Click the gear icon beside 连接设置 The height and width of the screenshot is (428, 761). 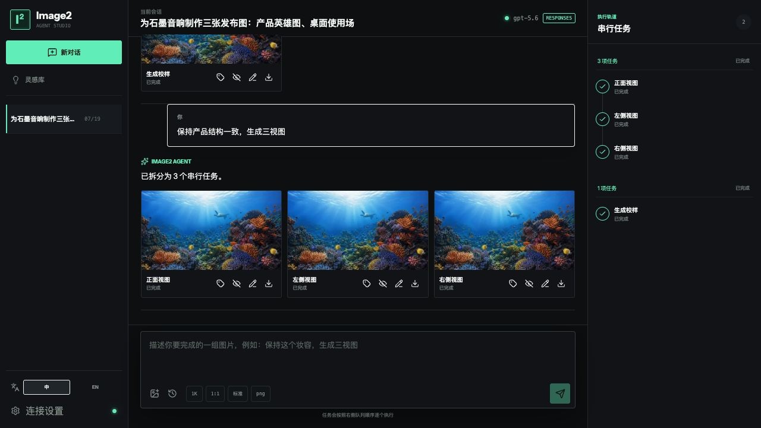click(x=15, y=411)
